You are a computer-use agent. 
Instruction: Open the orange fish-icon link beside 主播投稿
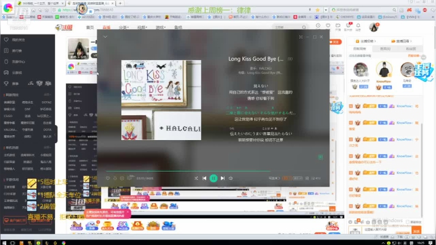(401, 41)
